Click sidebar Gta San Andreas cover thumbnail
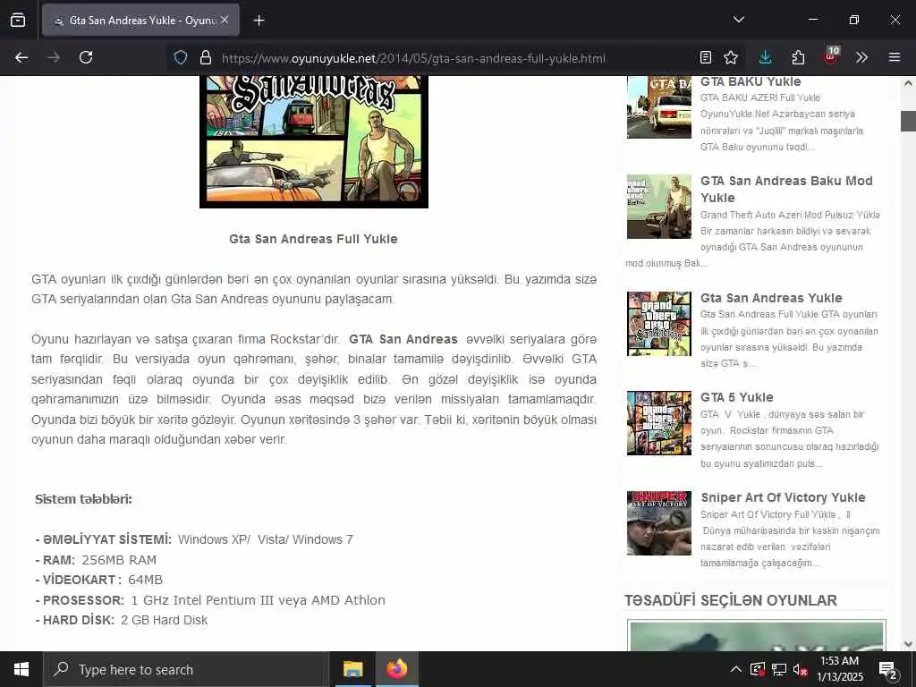The image size is (916, 687). 659,324
